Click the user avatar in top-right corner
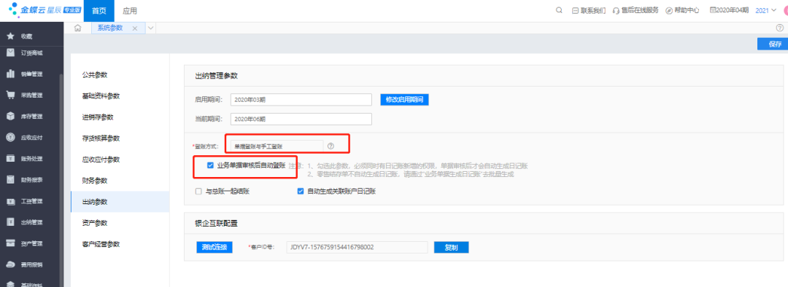The height and width of the screenshot is (287, 788). (x=786, y=10)
